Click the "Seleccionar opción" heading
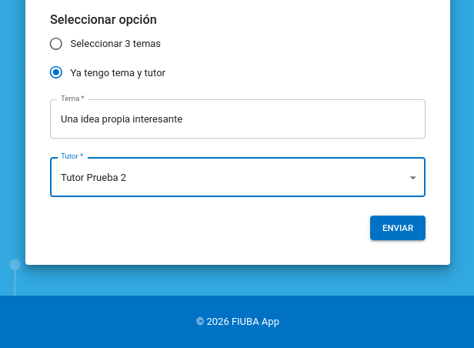 coord(103,20)
